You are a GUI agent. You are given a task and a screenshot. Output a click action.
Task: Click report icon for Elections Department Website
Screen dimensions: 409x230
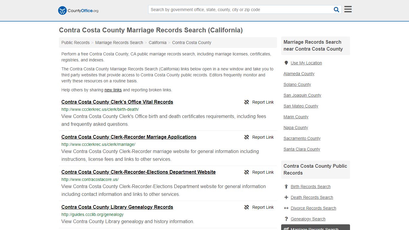[x=247, y=172]
